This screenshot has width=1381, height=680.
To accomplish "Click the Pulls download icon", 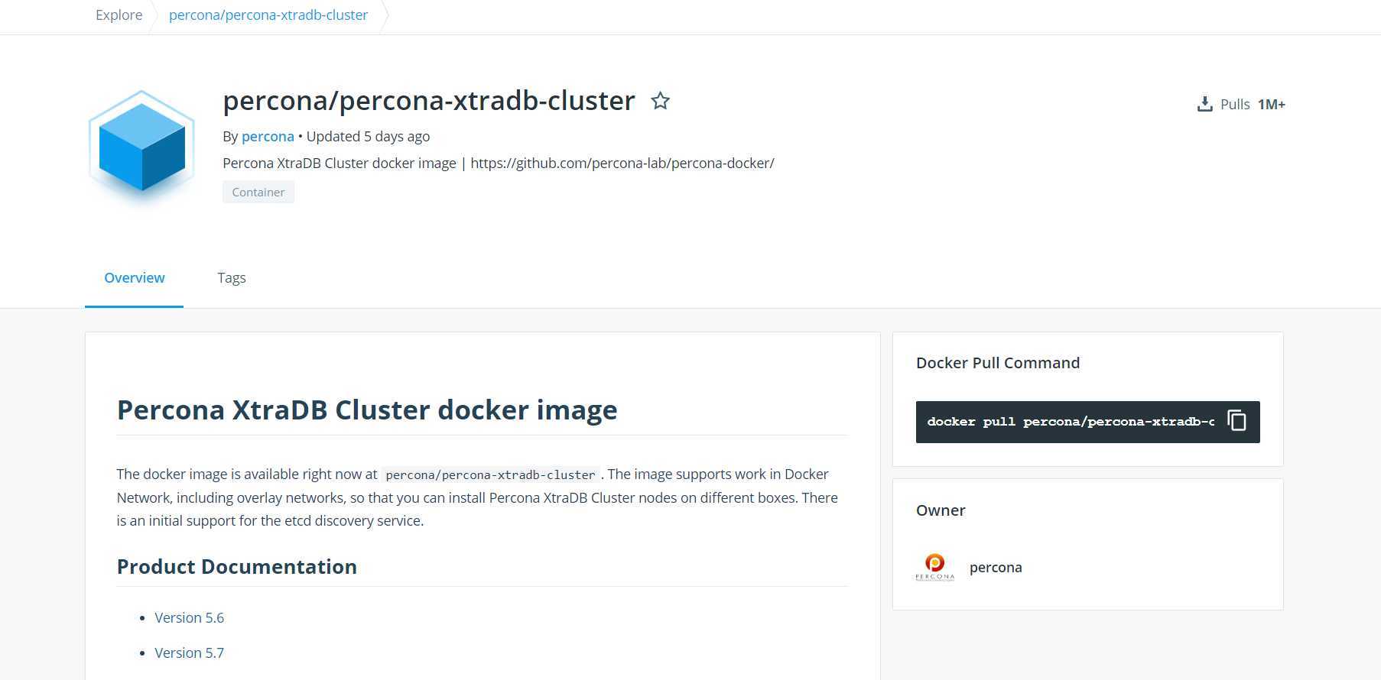I will [x=1204, y=104].
